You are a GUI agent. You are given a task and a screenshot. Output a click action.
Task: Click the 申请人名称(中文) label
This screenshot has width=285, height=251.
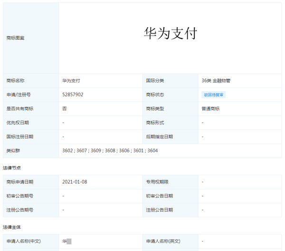tap(24, 241)
